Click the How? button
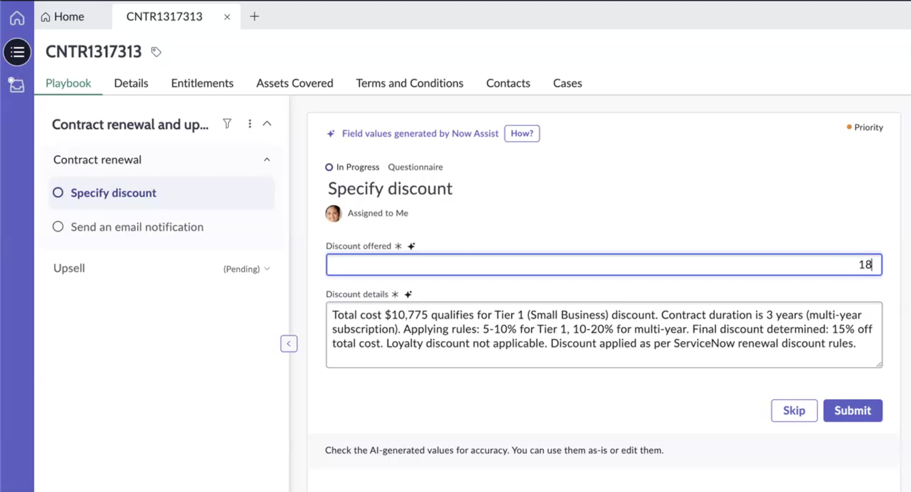The height and width of the screenshot is (492, 911). (x=522, y=134)
